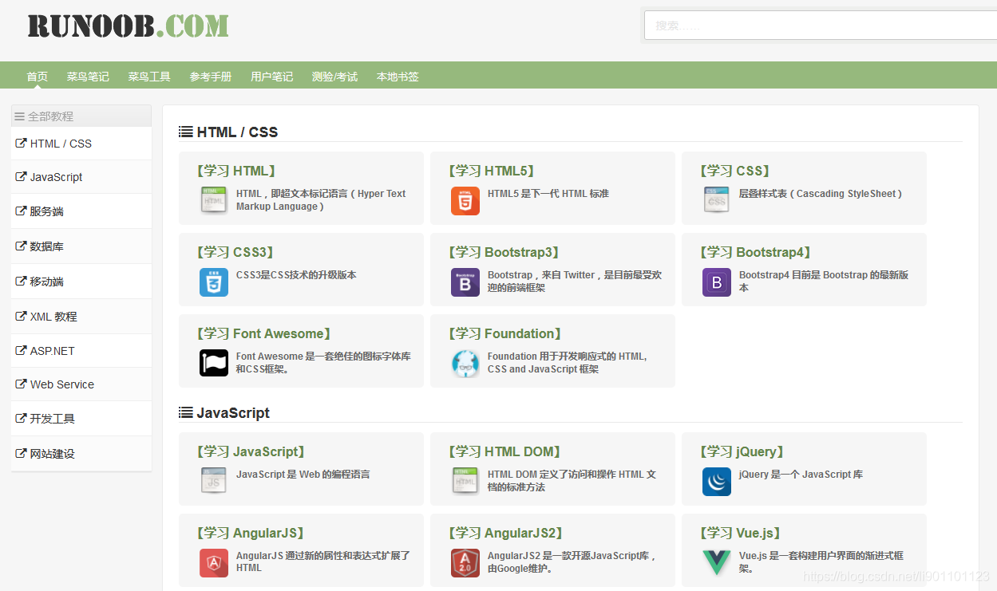Click the RUNOOB.COM site logo
The width and height of the screenshot is (997, 591).
129,26
